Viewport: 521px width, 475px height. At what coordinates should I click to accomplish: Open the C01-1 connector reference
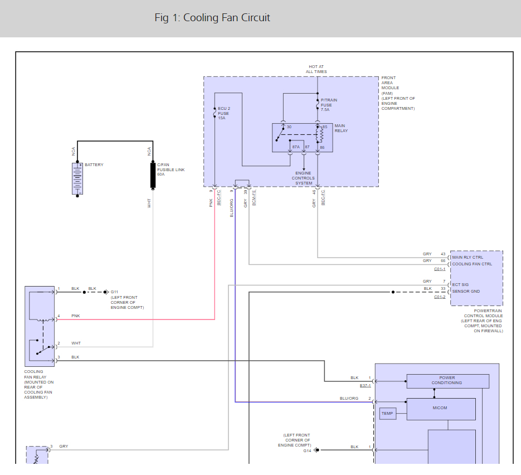[440, 269]
